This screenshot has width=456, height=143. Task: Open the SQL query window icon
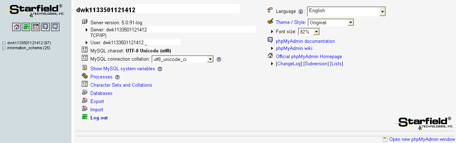click(x=35, y=26)
